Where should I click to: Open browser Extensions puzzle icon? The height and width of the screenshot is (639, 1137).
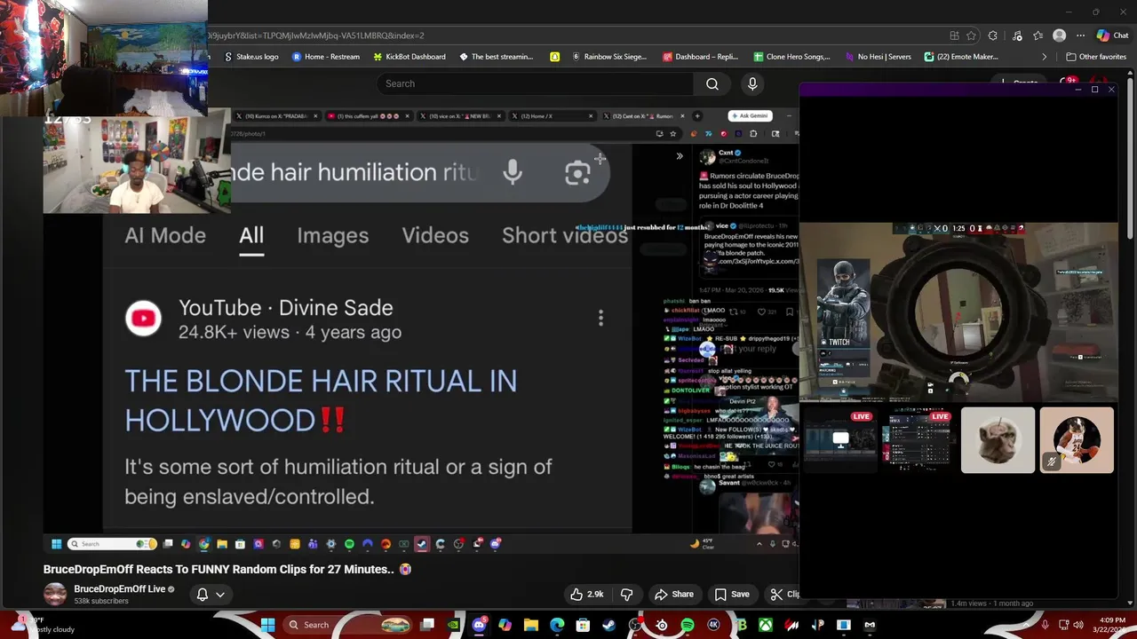click(x=993, y=35)
